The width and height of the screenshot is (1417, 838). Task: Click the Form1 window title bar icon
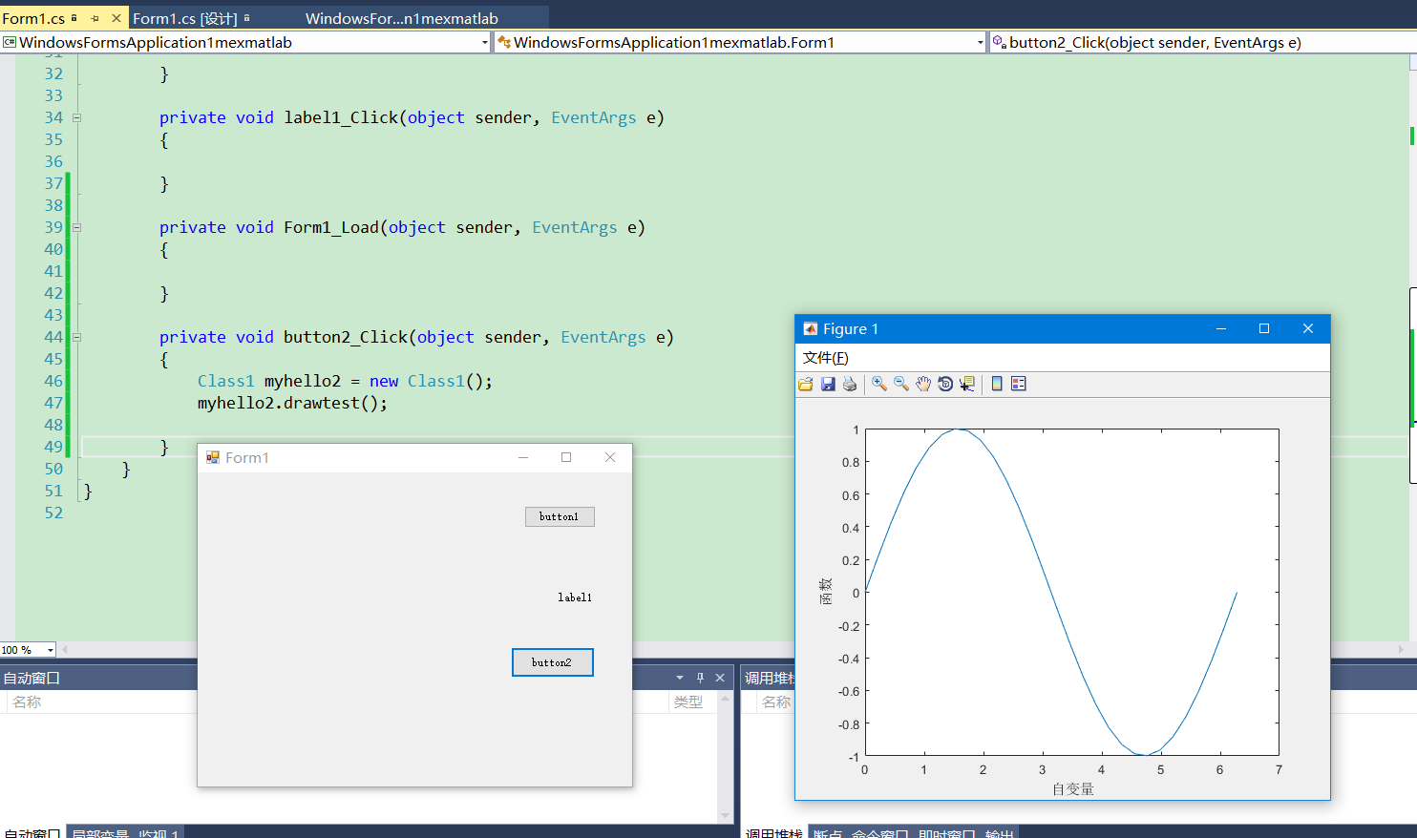213,457
